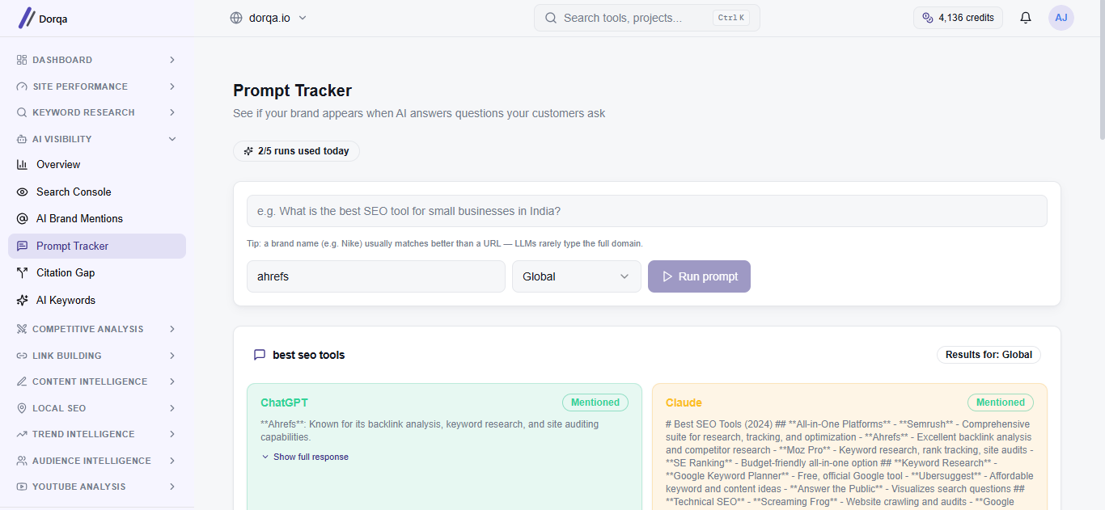The image size is (1105, 510).
Task: Click the Search Console eye icon
Action: pyautogui.click(x=22, y=192)
